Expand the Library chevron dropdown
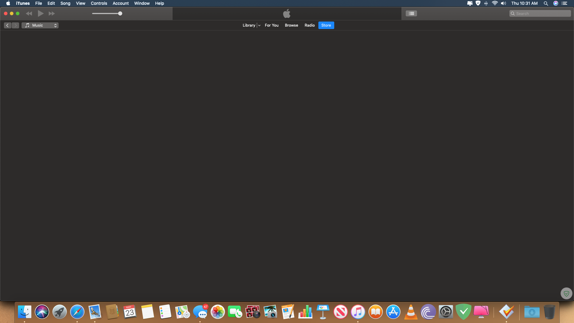The width and height of the screenshot is (574, 323). click(x=259, y=25)
